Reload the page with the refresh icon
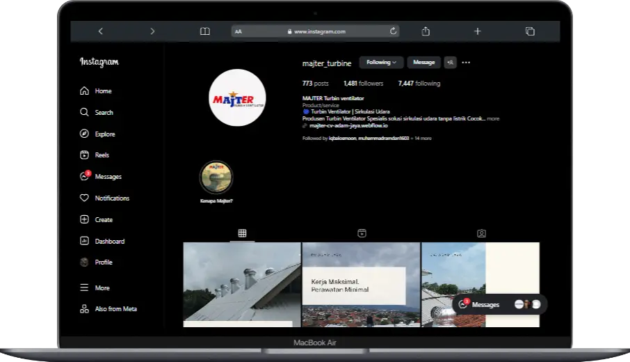630x362 pixels. (393, 31)
